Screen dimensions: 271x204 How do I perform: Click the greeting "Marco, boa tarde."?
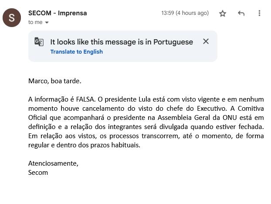pos(55,81)
